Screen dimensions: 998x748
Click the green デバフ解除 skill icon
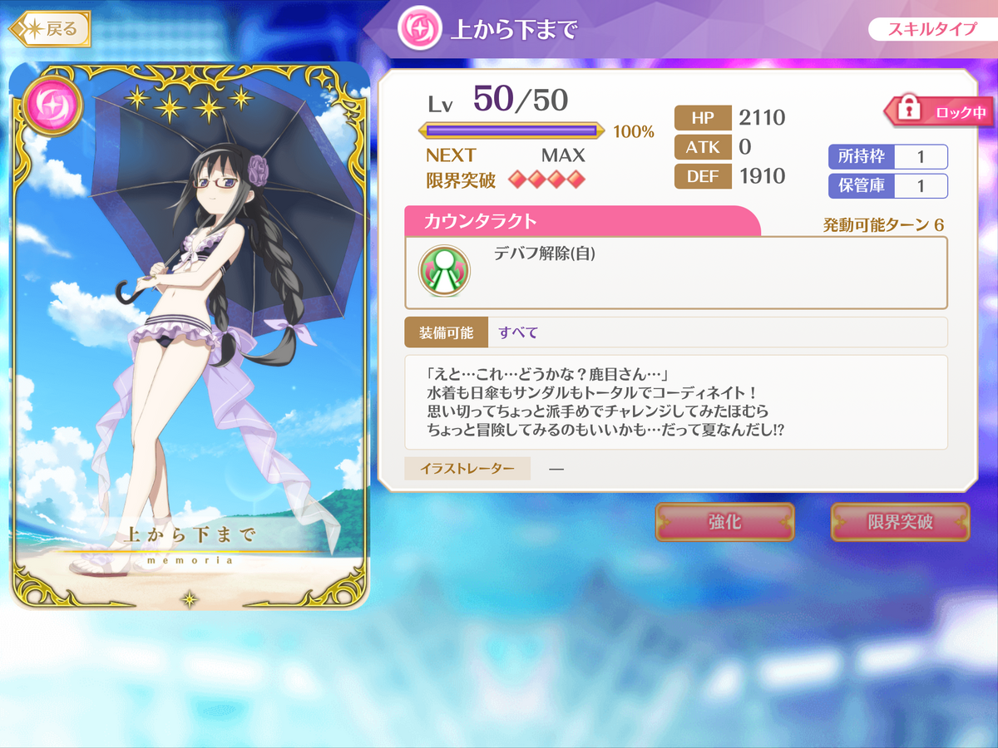point(443,271)
